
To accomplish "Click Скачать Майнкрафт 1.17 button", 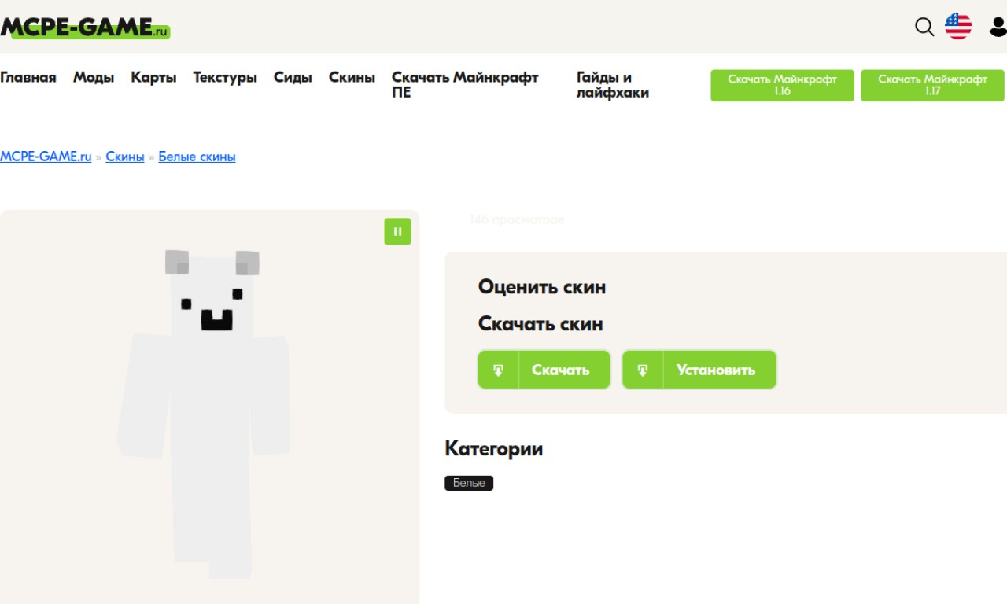I will [932, 85].
